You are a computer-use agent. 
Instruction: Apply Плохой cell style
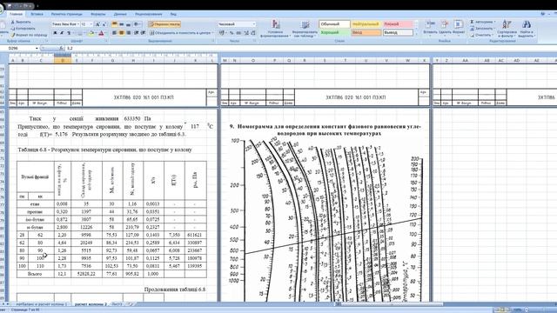point(398,24)
